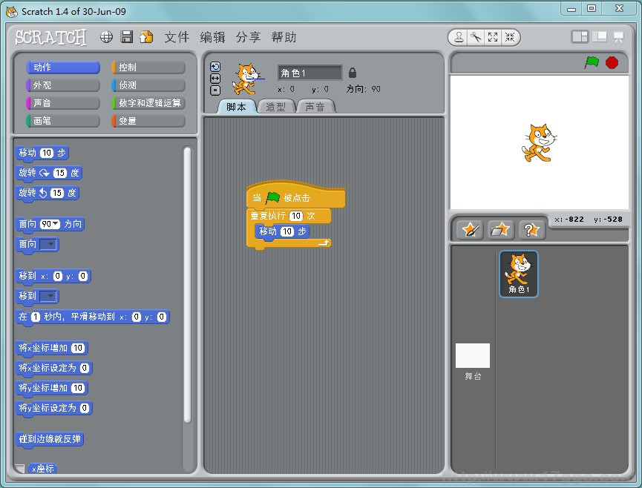Select the 画笔 block category

[62, 121]
